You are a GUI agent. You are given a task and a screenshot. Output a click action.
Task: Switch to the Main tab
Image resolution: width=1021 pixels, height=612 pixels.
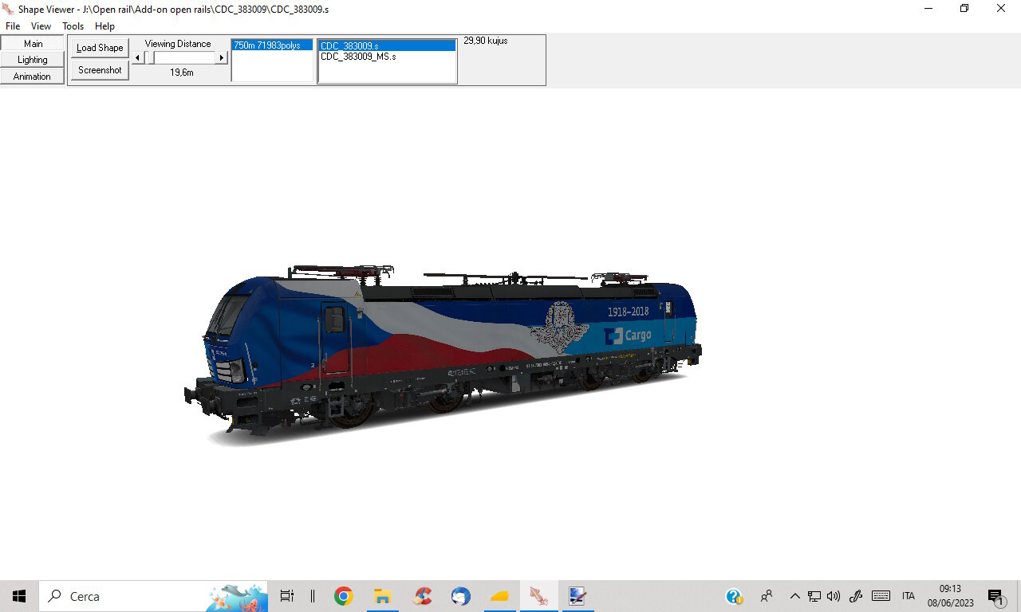pyautogui.click(x=33, y=44)
